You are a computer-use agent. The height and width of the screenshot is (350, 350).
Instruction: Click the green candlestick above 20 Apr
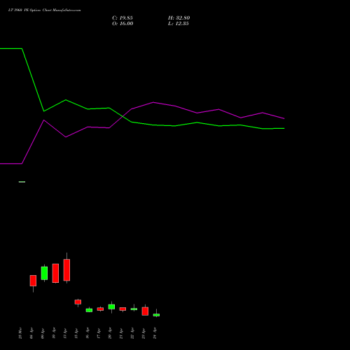click(x=111, y=307)
